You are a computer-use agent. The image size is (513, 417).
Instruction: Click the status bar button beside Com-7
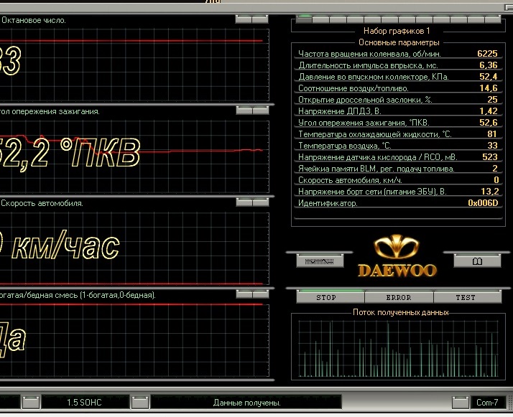(461, 403)
